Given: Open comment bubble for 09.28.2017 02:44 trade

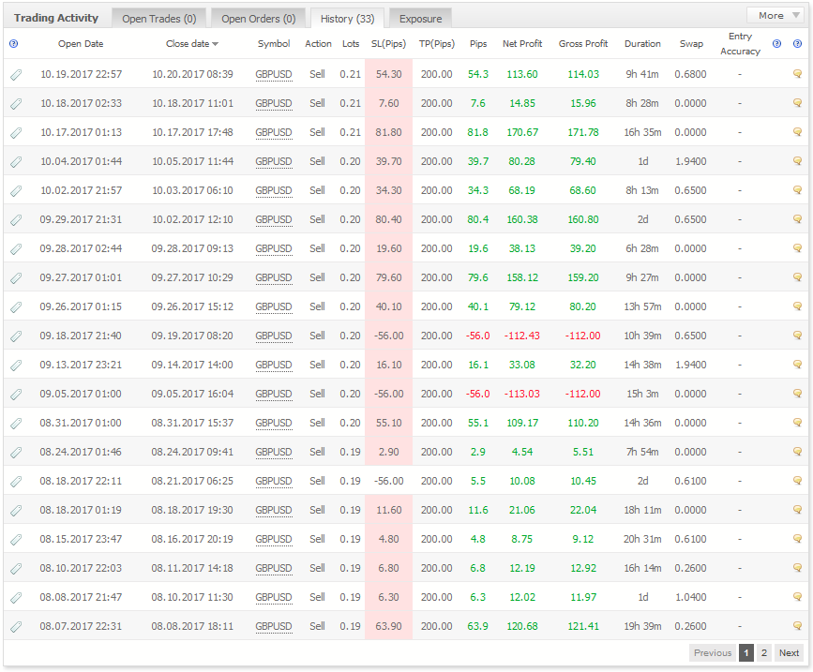Looking at the screenshot, I should [x=797, y=248].
